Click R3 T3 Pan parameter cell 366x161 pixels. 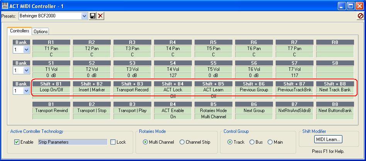pyautogui.click(x=132, y=49)
